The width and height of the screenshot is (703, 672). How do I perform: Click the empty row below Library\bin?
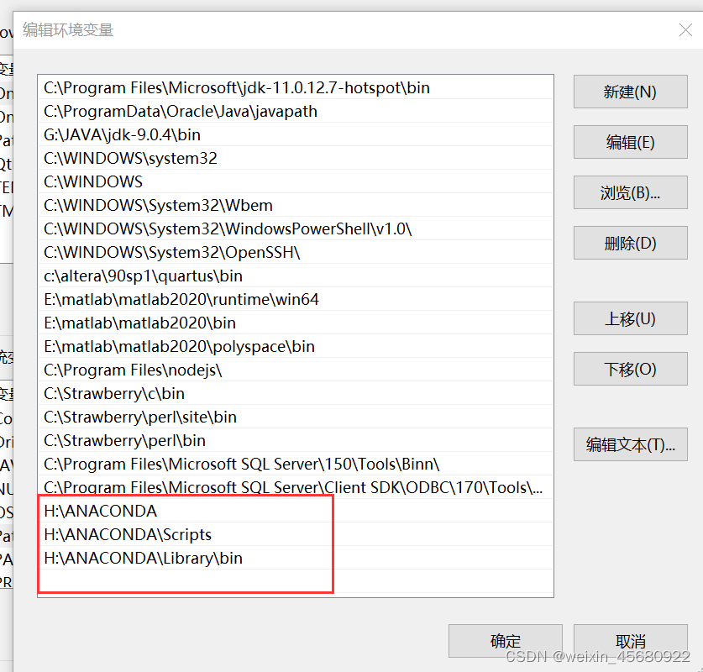pos(296,581)
